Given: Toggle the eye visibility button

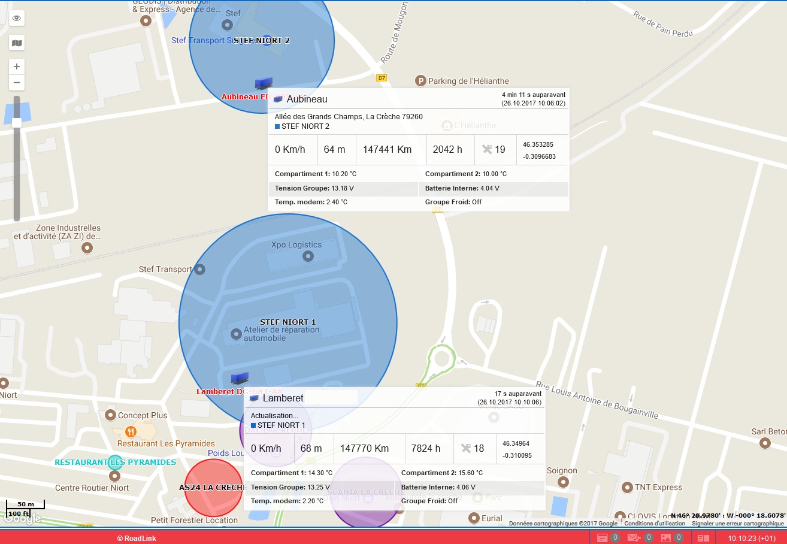Looking at the screenshot, I should click(x=17, y=18).
